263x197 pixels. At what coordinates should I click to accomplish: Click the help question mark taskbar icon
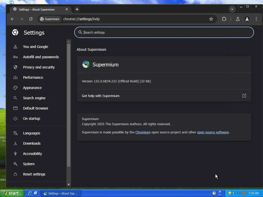214,193
